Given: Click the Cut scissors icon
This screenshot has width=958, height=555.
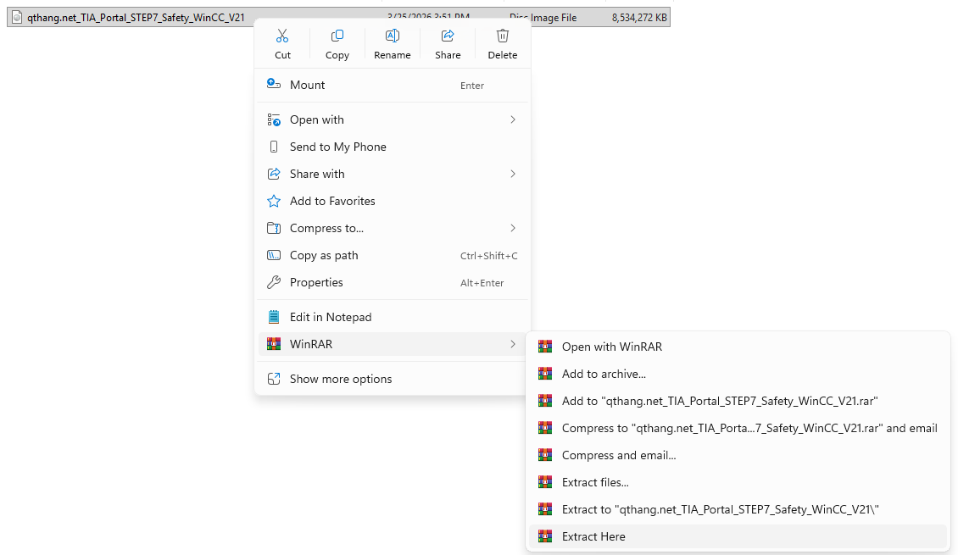Looking at the screenshot, I should pos(282,36).
